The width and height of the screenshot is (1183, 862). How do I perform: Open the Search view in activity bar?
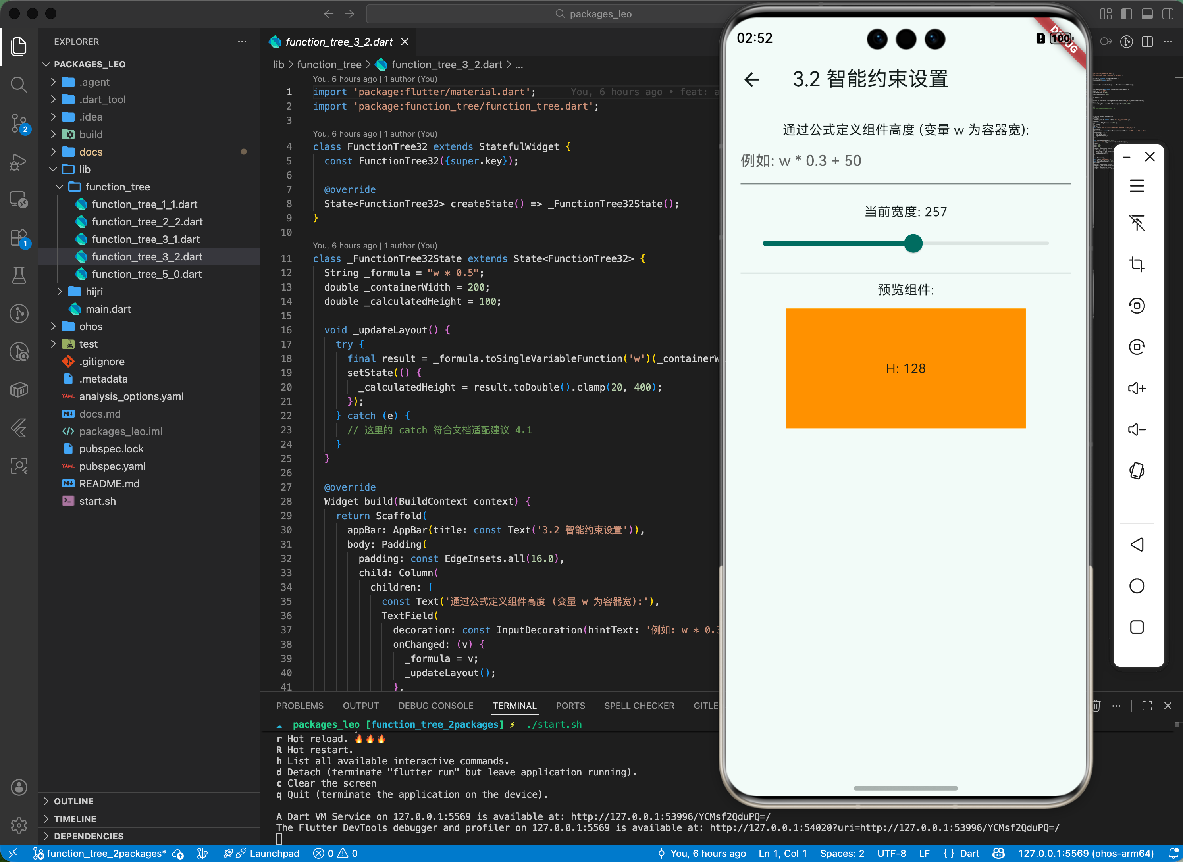coord(19,85)
